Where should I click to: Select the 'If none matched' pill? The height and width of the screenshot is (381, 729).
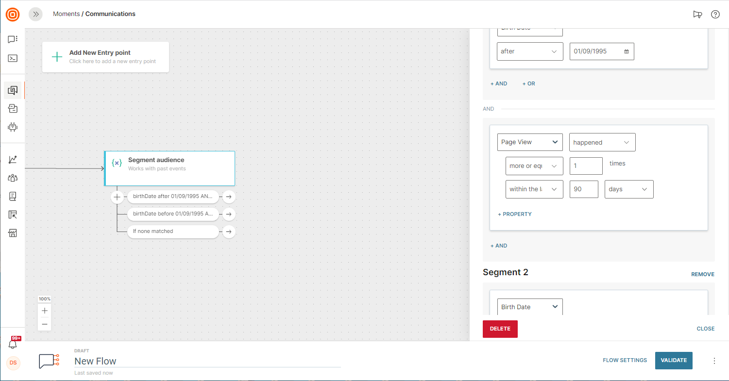173,232
